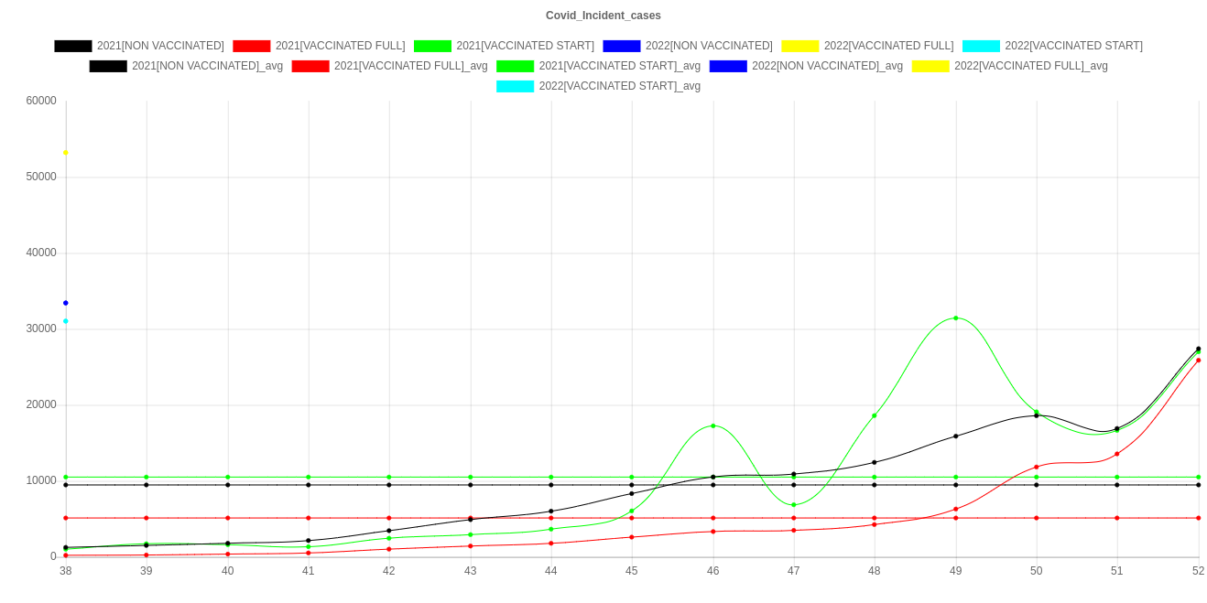The height and width of the screenshot is (603, 1207).
Task: Click the yellow data point at week 38
Action: (x=66, y=153)
